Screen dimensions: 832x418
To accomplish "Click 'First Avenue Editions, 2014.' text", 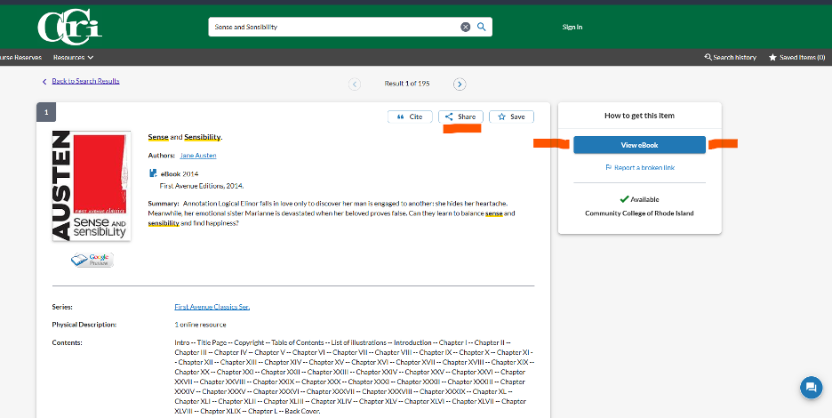I will click(202, 187).
